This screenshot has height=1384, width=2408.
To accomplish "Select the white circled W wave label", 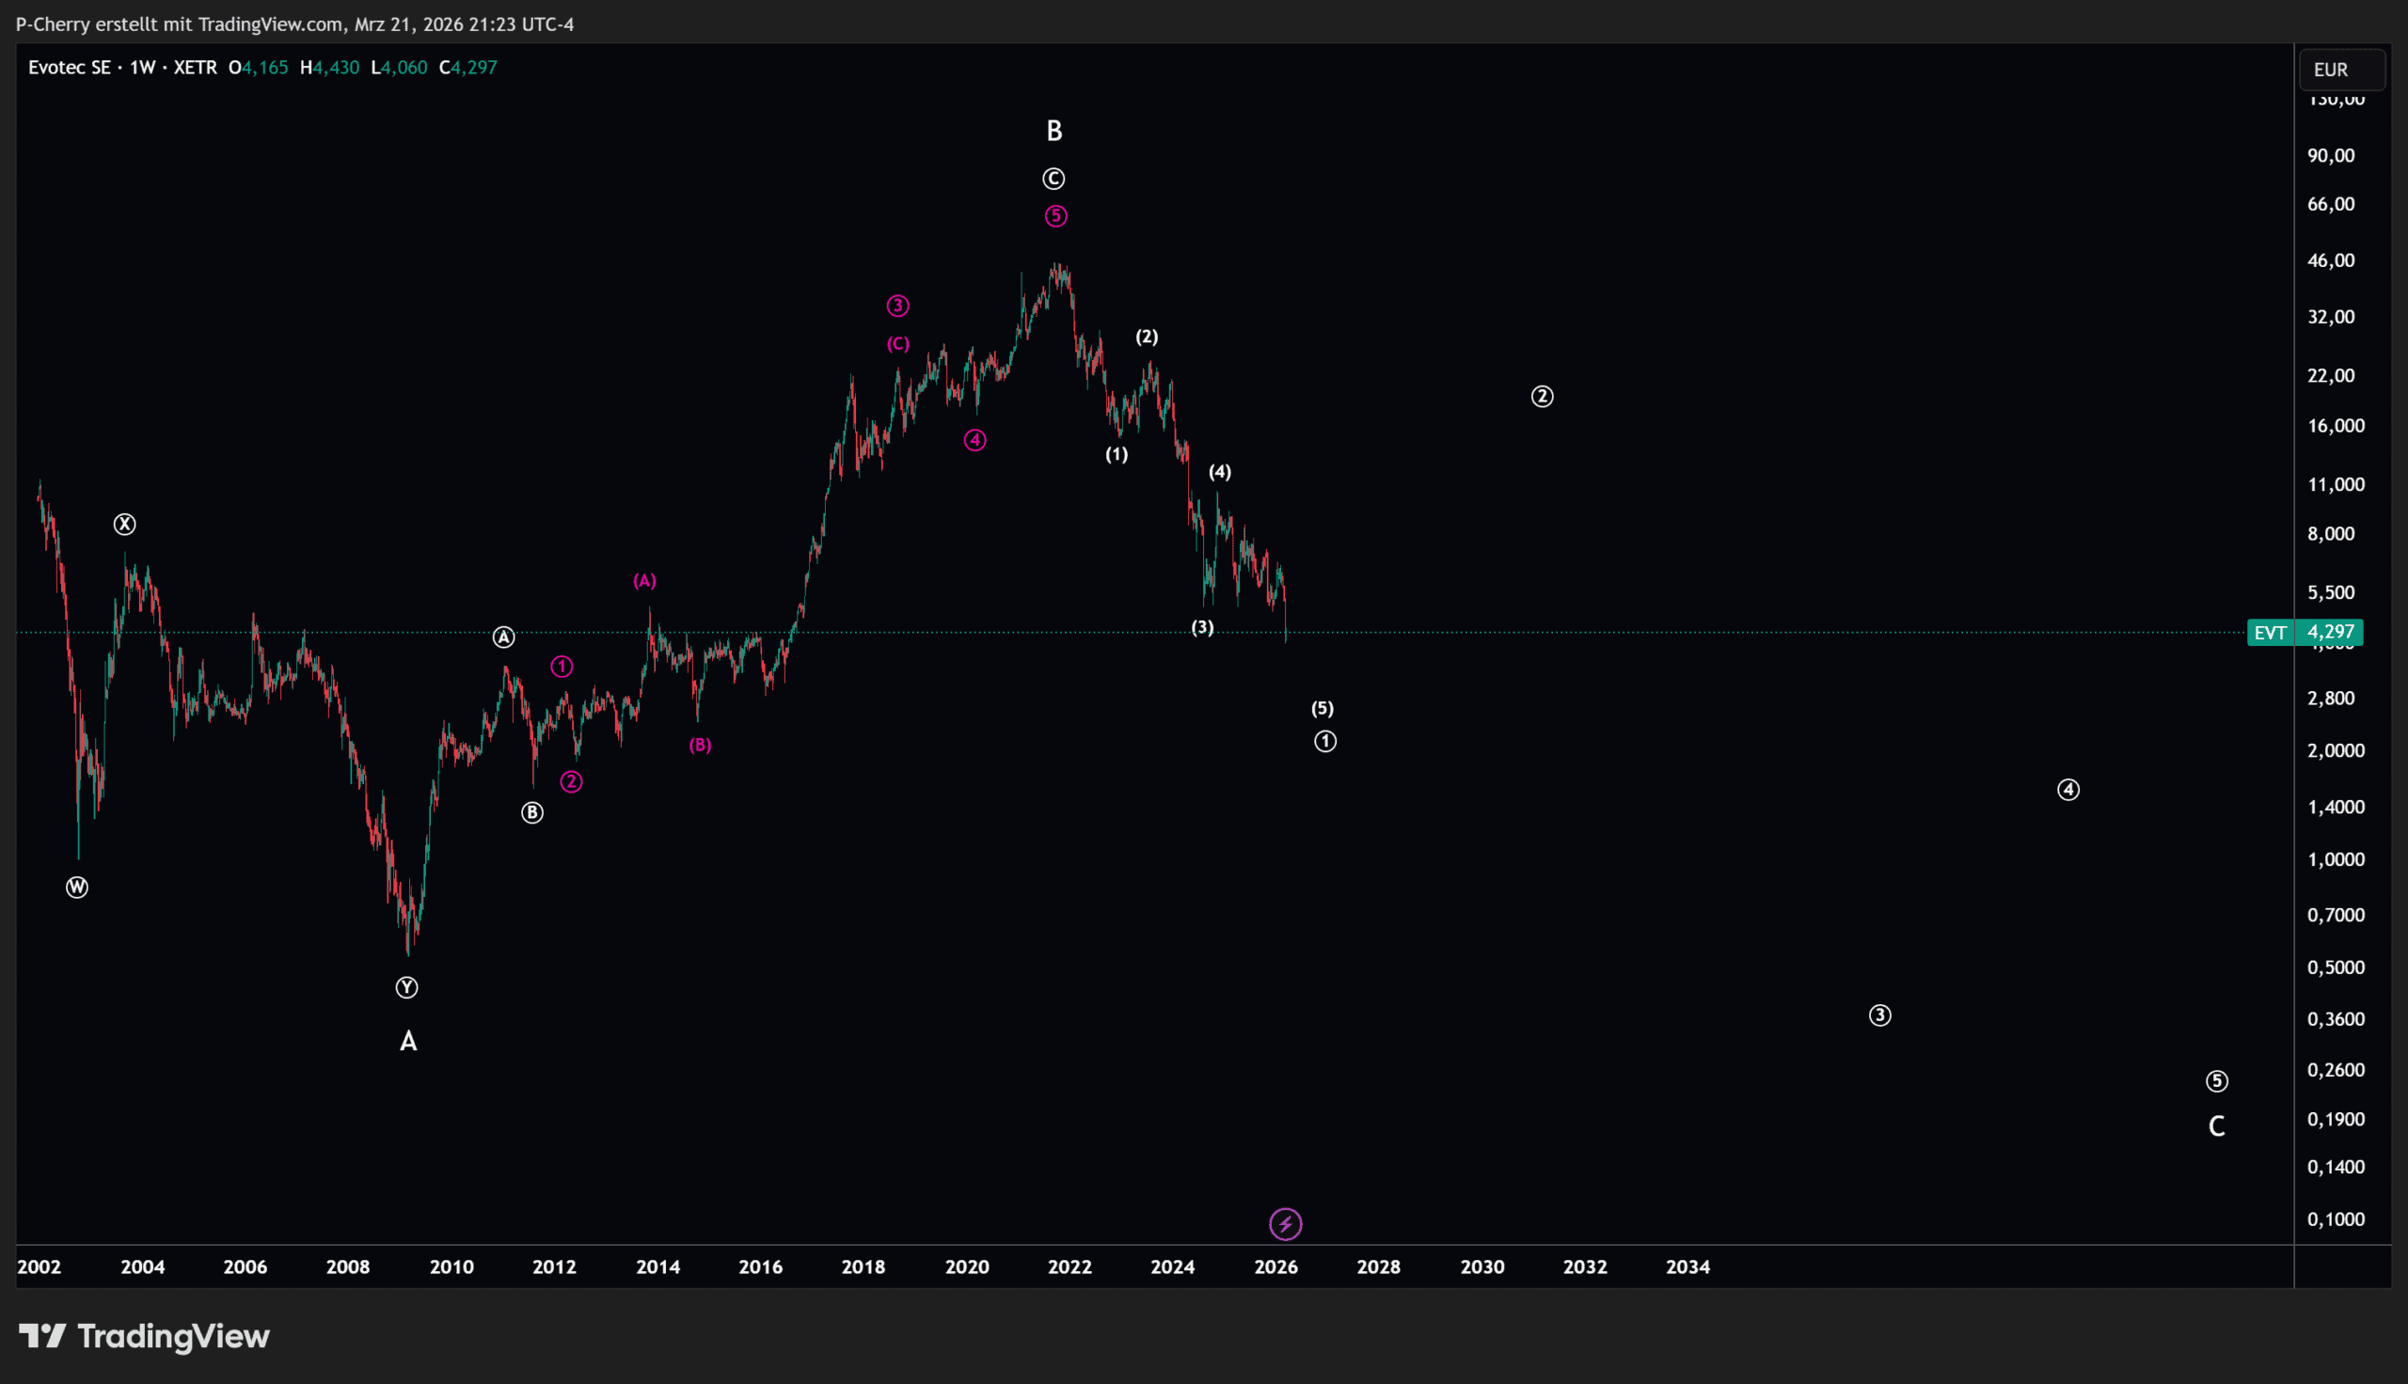I will pos(77,888).
